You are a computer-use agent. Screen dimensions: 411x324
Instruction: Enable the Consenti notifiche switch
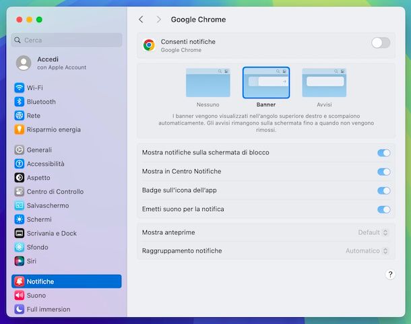click(380, 43)
